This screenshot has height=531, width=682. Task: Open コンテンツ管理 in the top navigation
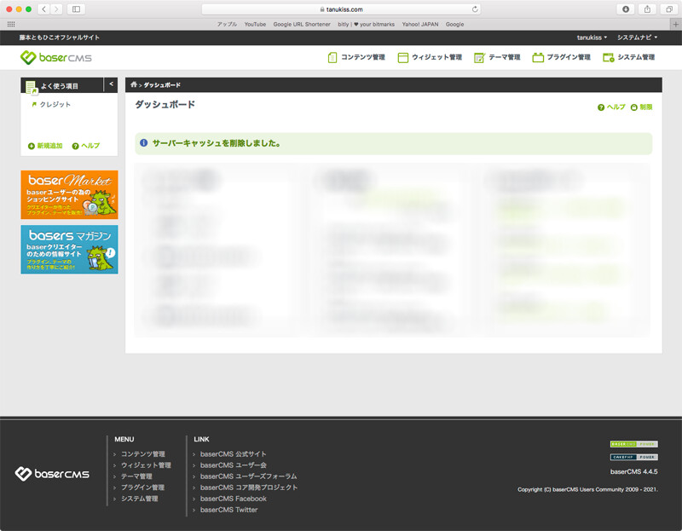[x=356, y=57]
